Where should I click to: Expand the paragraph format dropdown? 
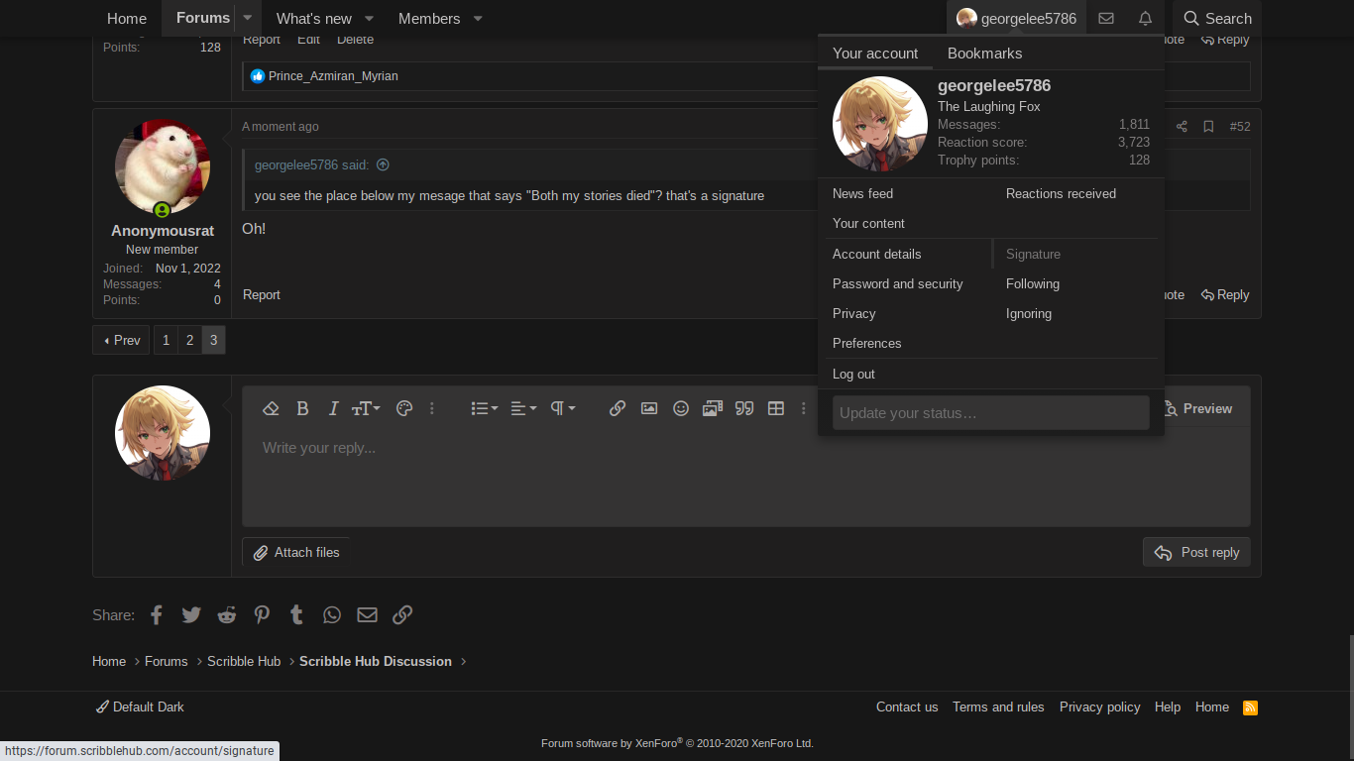point(561,408)
